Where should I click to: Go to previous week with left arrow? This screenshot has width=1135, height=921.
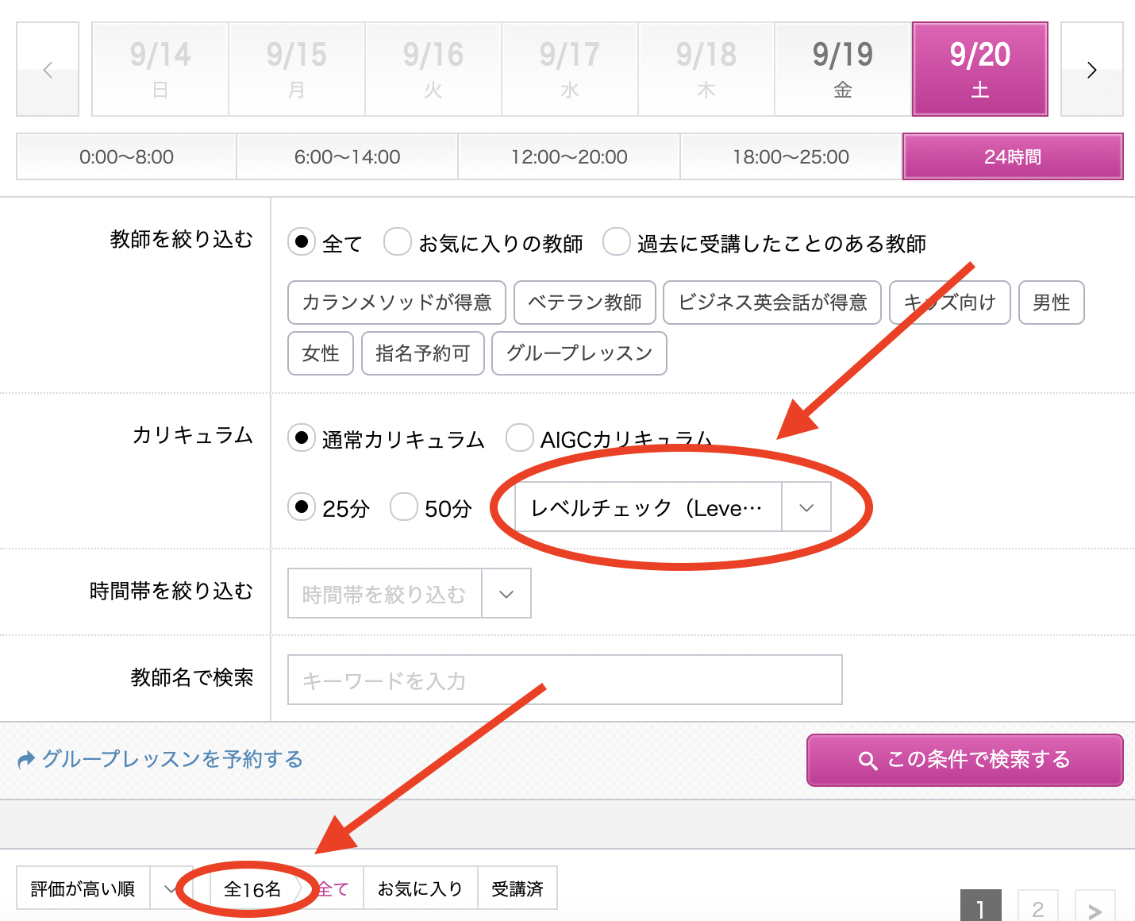click(48, 70)
